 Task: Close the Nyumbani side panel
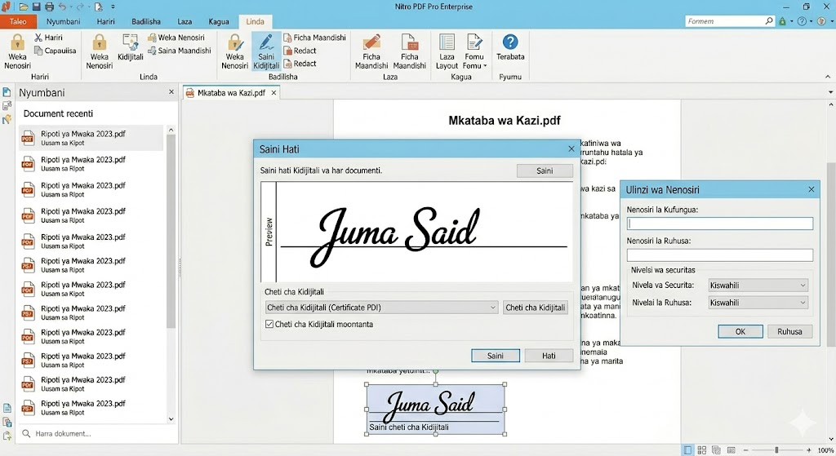[171, 91]
